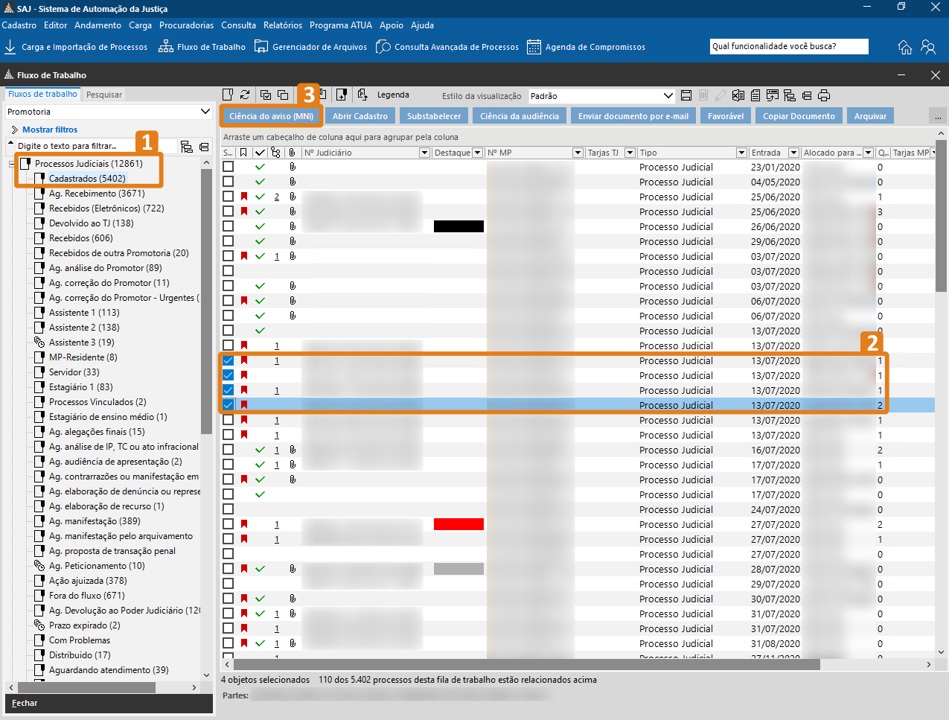Image resolution: width=949 pixels, height=720 pixels.
Task: Open Agenda de Compromissos calendar icon
Action: pos(534,47)
